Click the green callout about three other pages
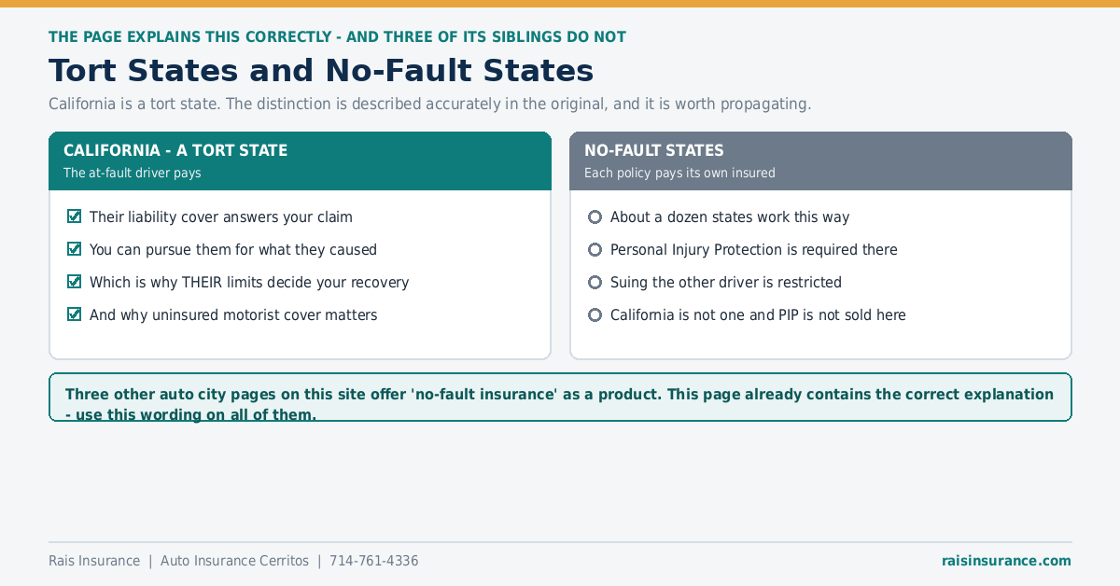Screen dimensions: 1120x586 [x=560, y=397]
